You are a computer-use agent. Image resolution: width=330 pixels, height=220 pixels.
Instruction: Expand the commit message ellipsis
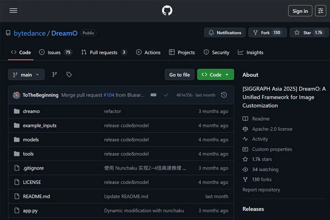point(153,95)
